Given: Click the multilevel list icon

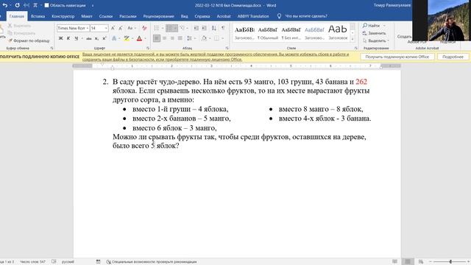Looking at the screenshot, I should [x=183, y=28].
